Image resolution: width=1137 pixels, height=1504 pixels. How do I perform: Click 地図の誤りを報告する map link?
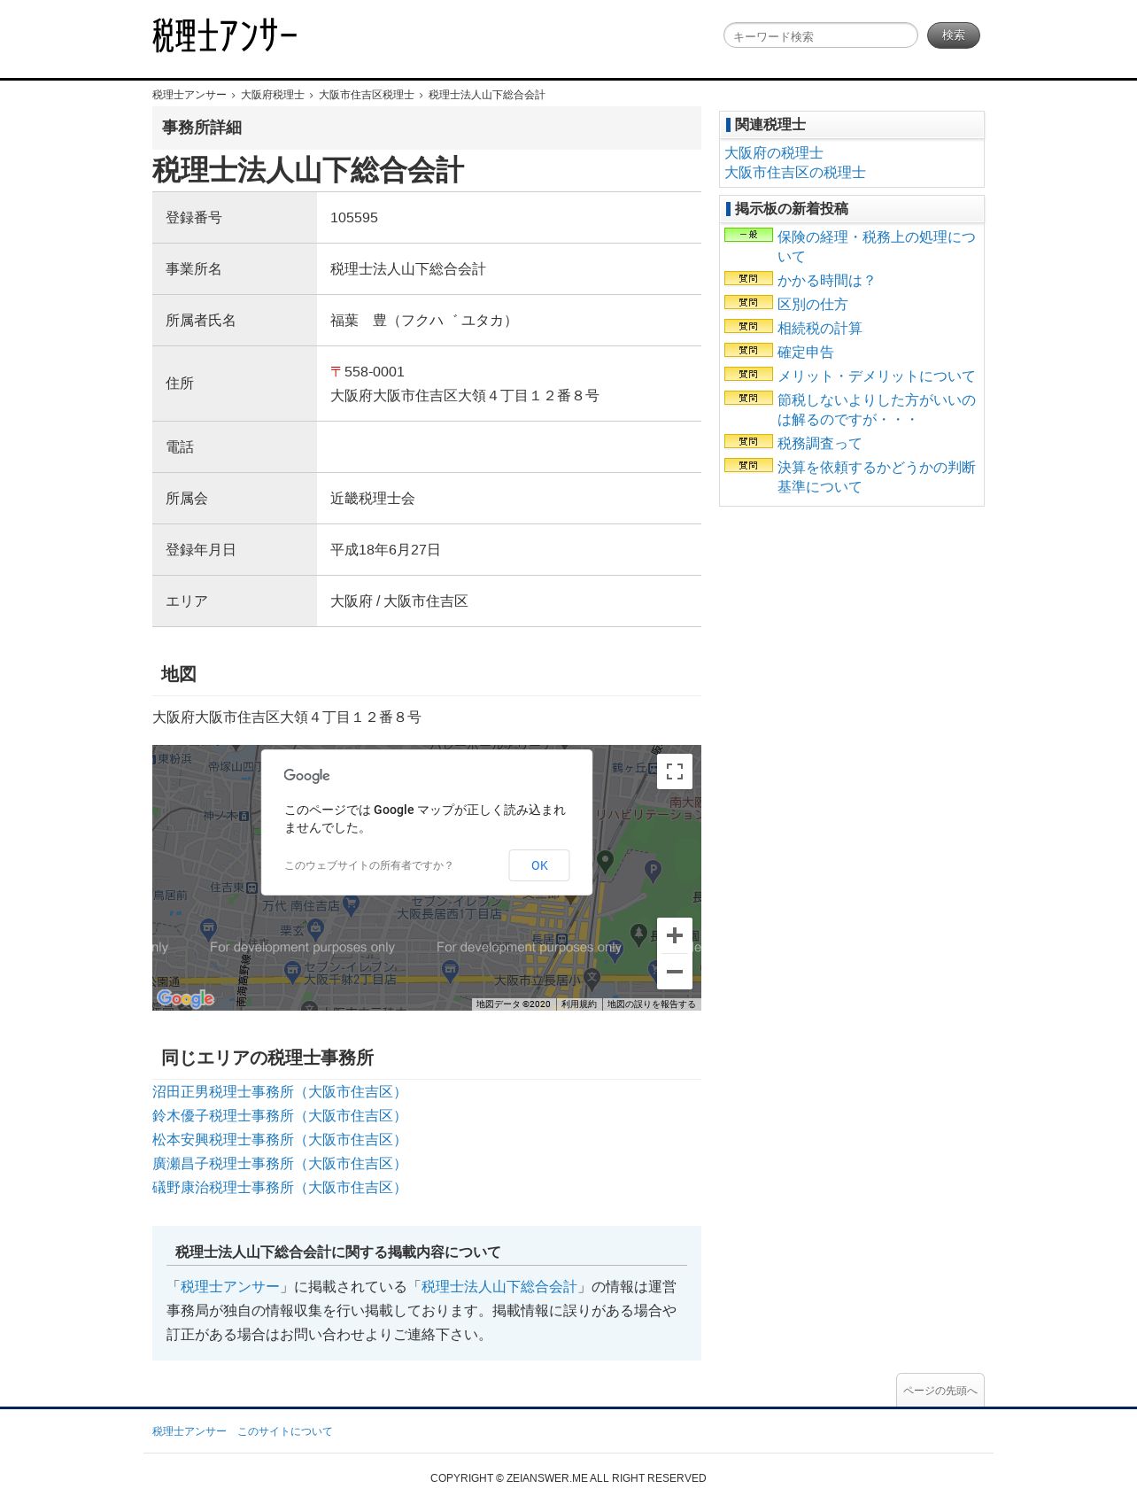652,1004
